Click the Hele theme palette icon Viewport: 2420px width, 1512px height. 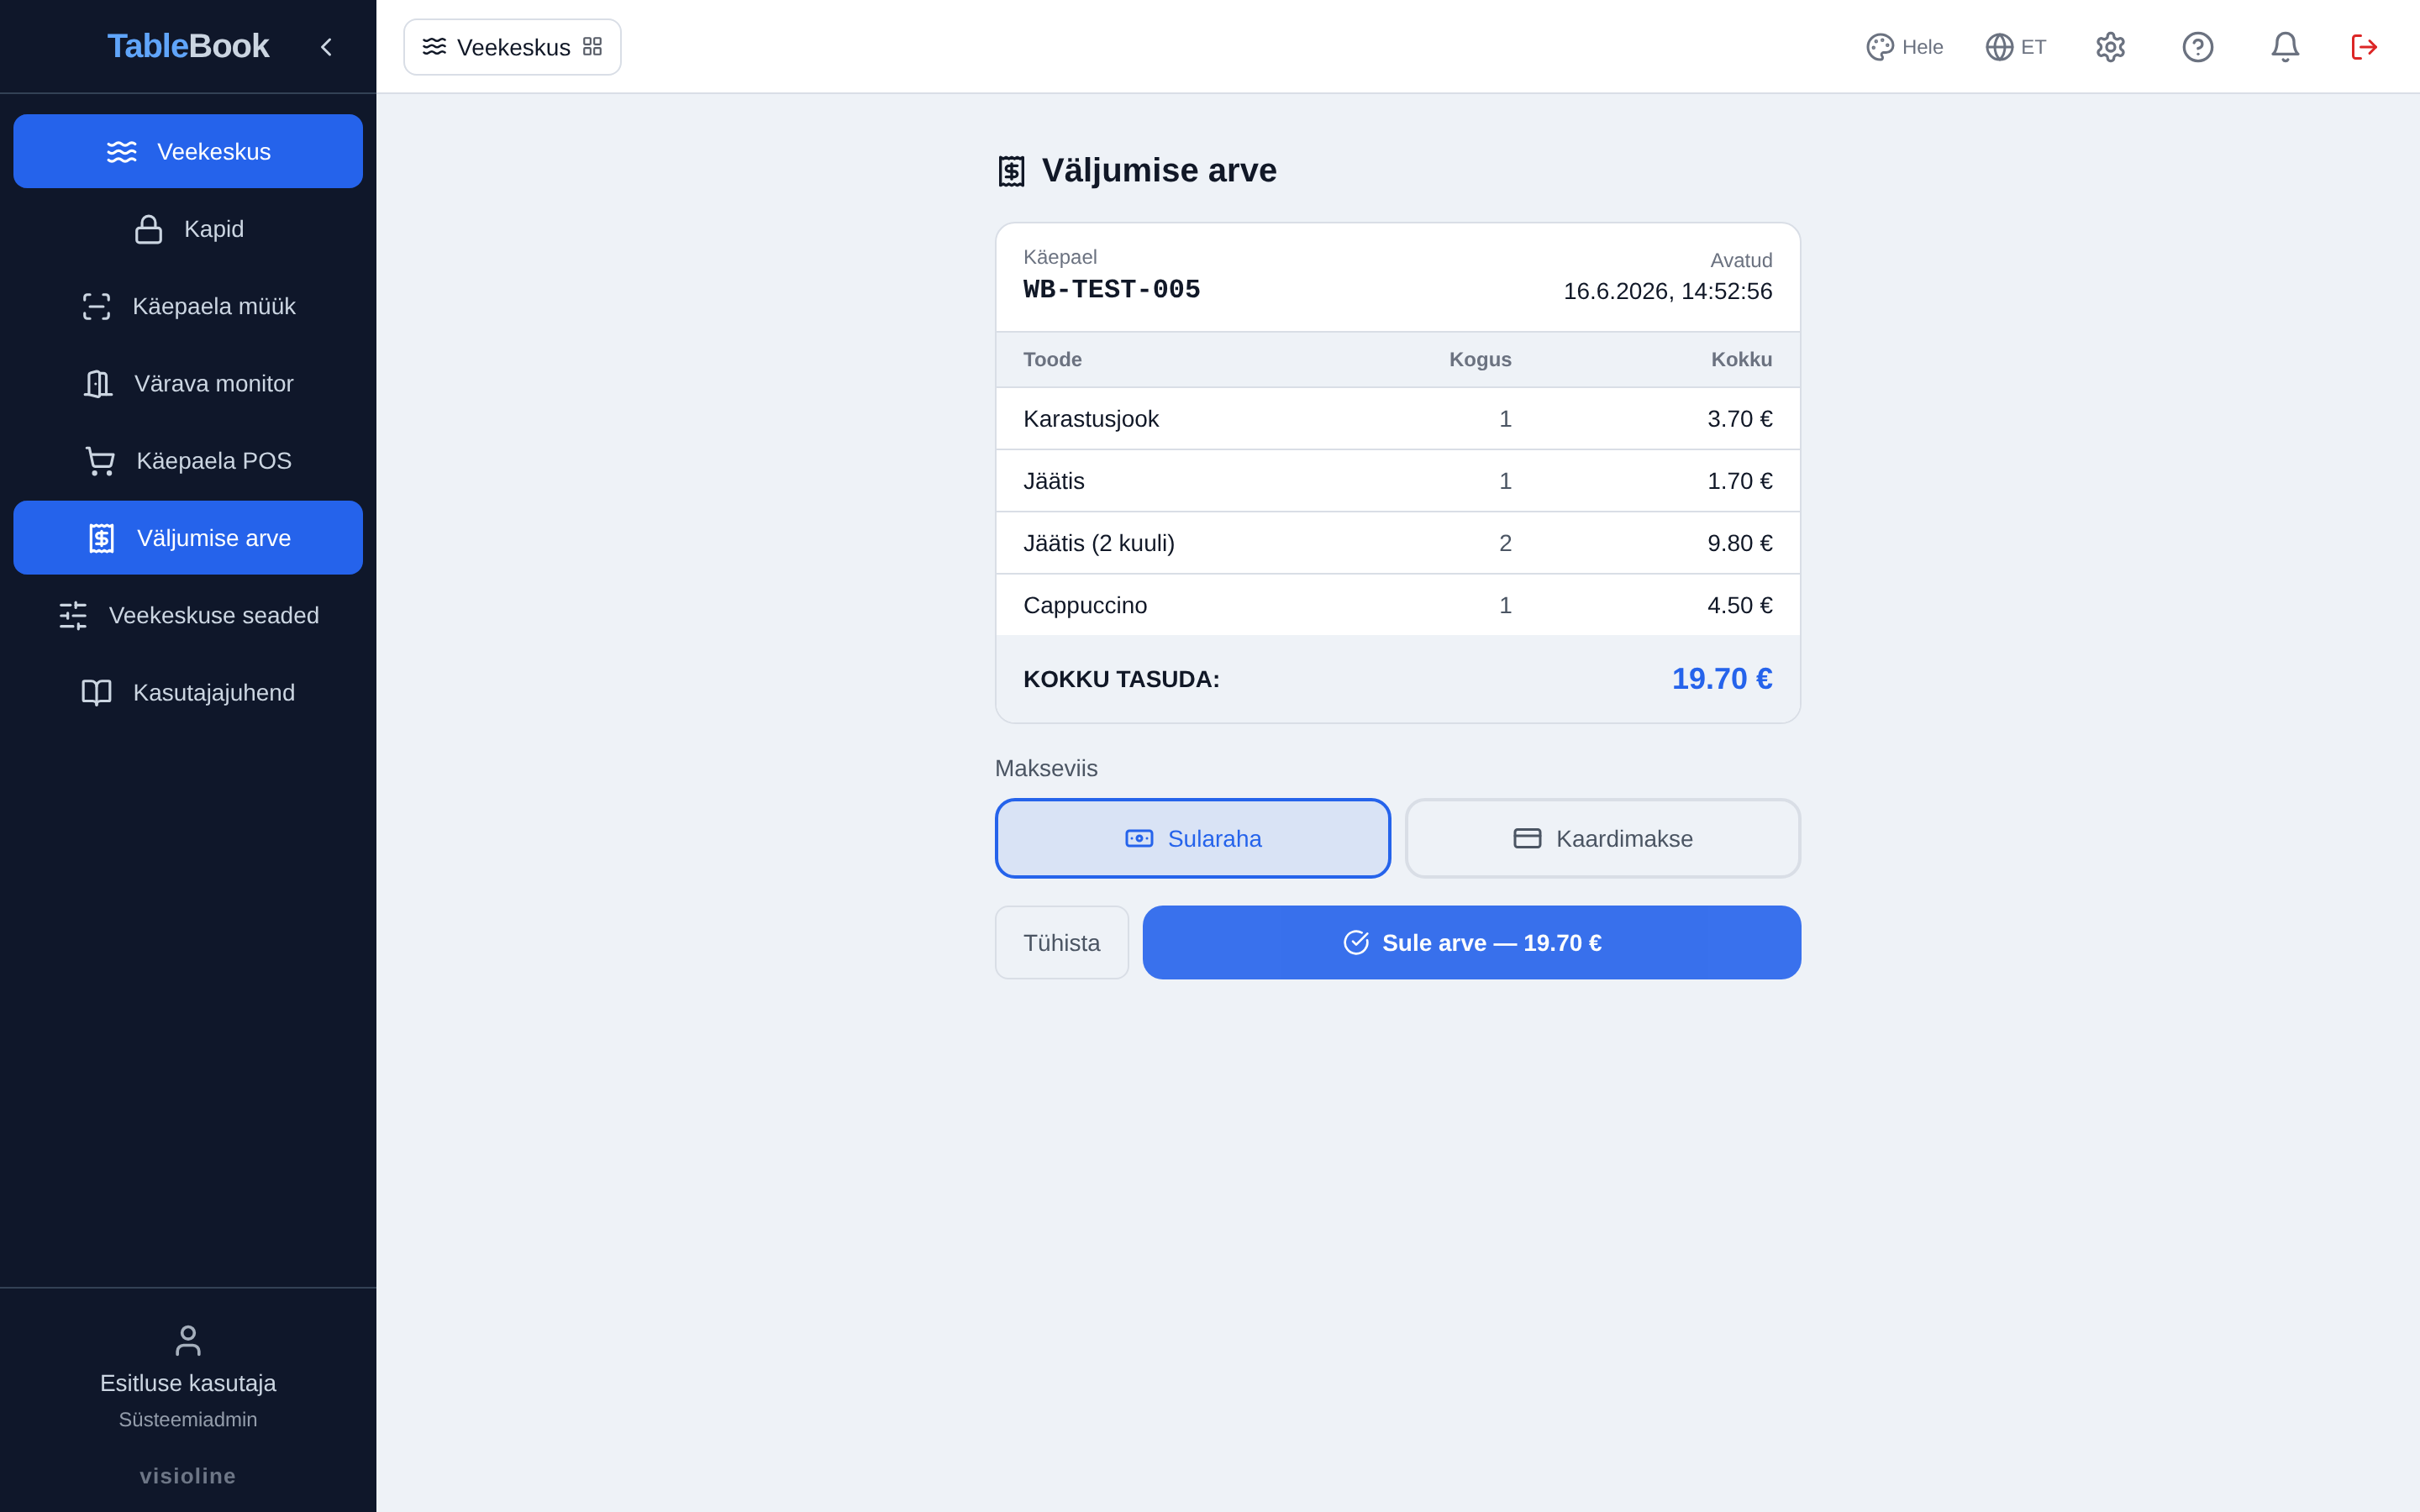(1880, 47)
